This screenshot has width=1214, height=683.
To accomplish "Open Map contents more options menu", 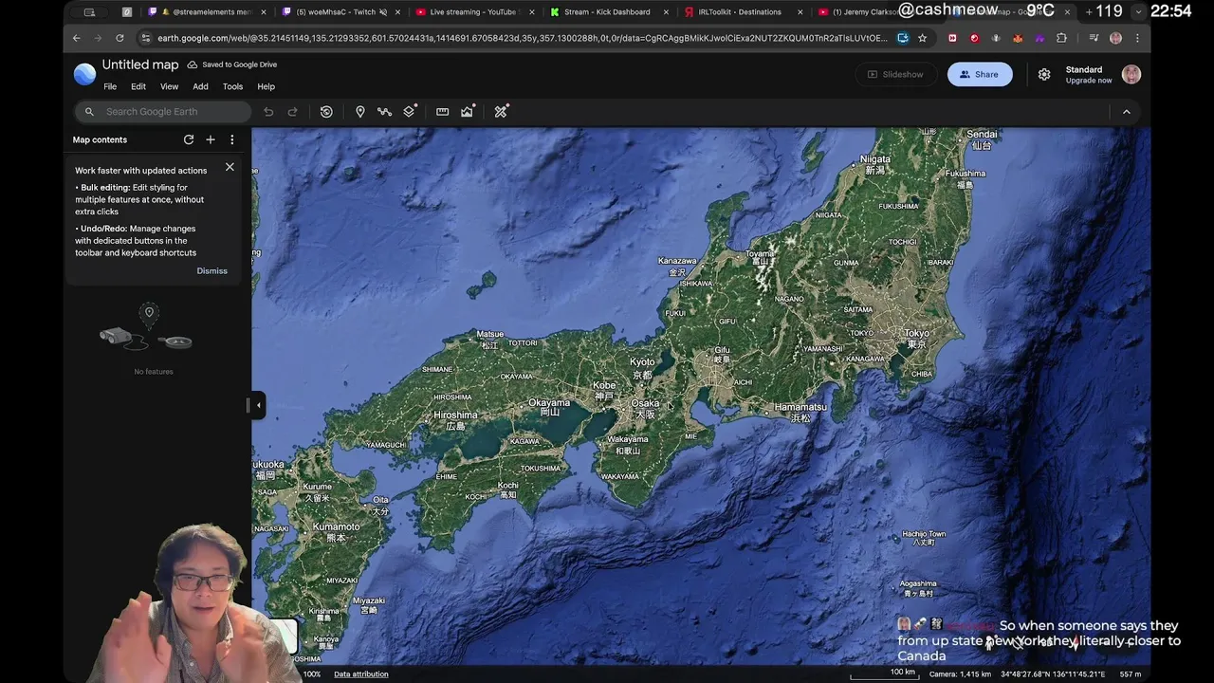I will (231, 139).
